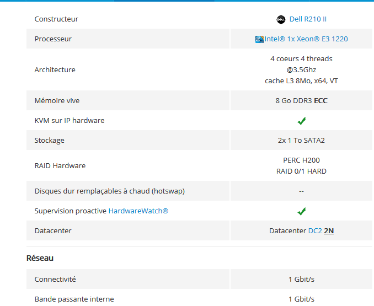Select the Connectivité label

[55, 279]
